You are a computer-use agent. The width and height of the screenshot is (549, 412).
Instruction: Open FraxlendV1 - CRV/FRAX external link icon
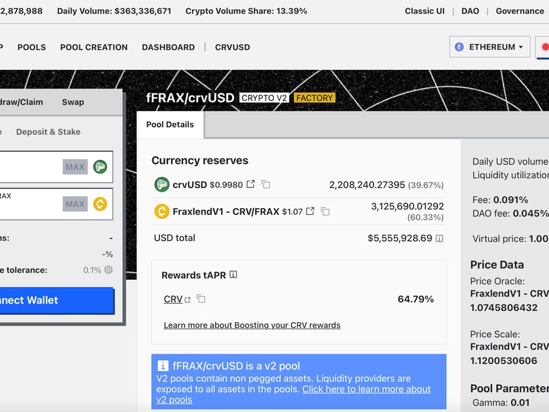click(310, 211)
